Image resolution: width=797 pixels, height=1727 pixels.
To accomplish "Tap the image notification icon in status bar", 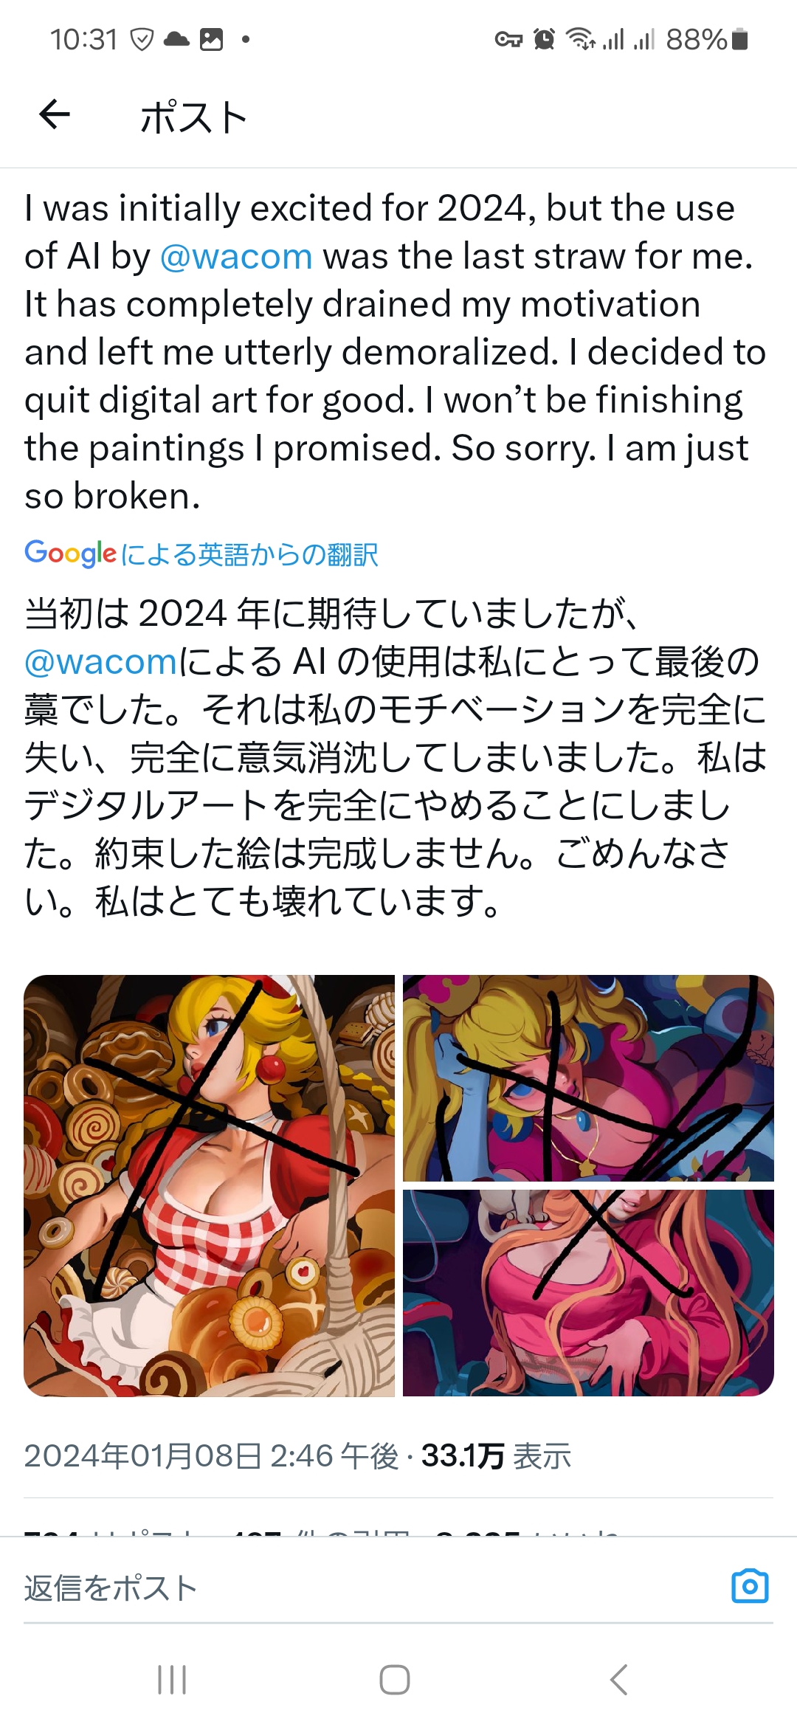I will coord(211,39).
